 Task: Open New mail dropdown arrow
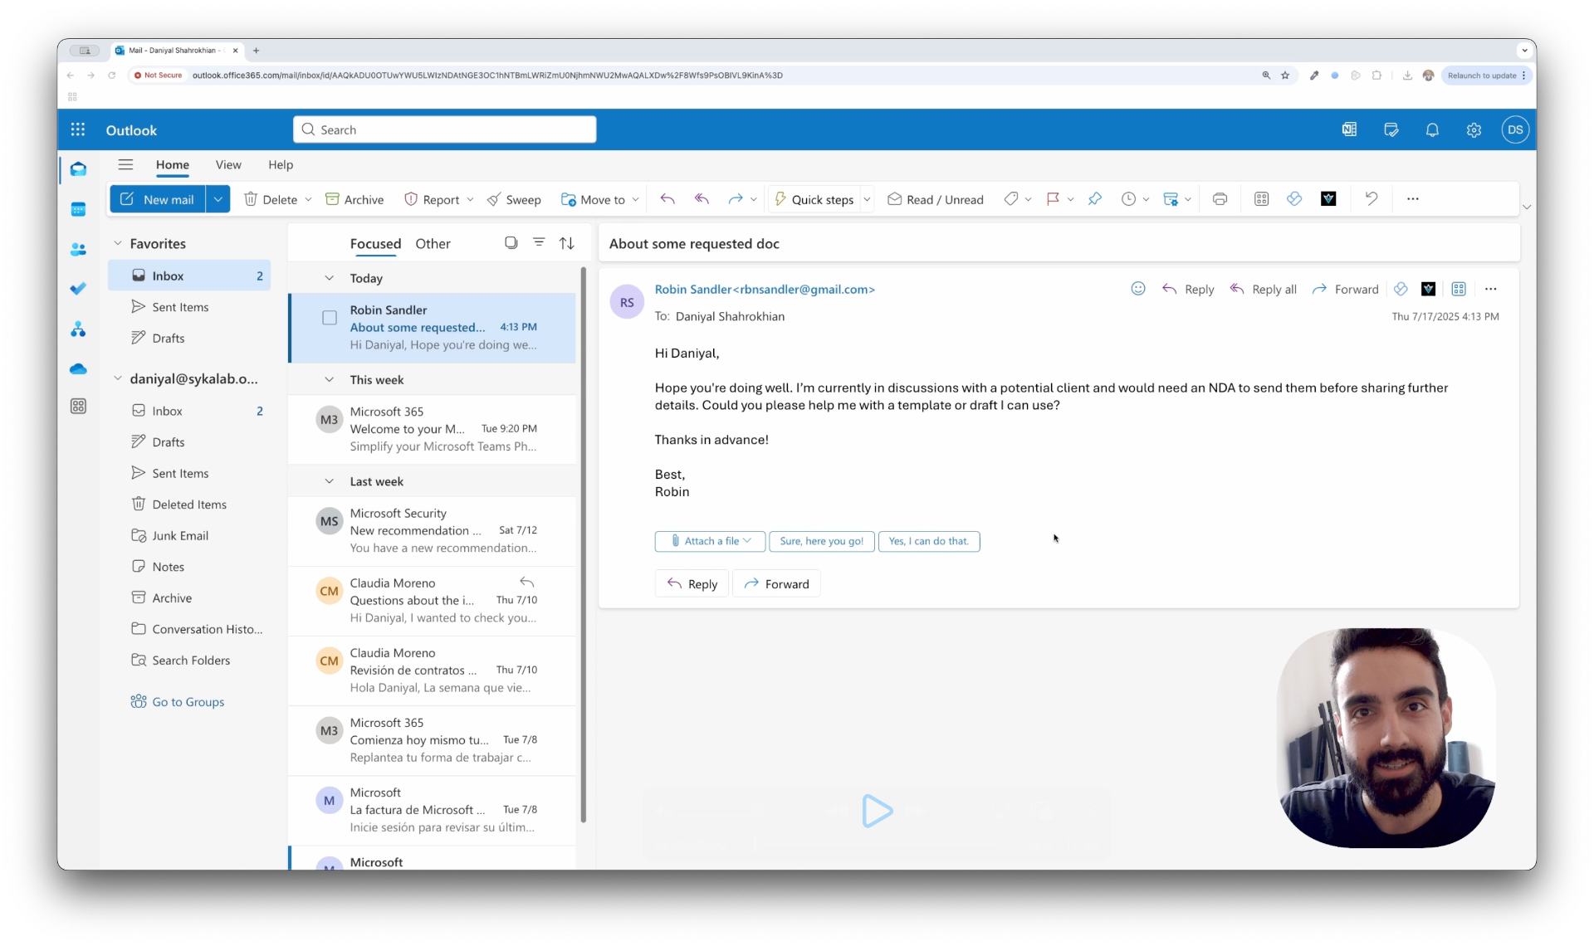[x=218, y=199]
